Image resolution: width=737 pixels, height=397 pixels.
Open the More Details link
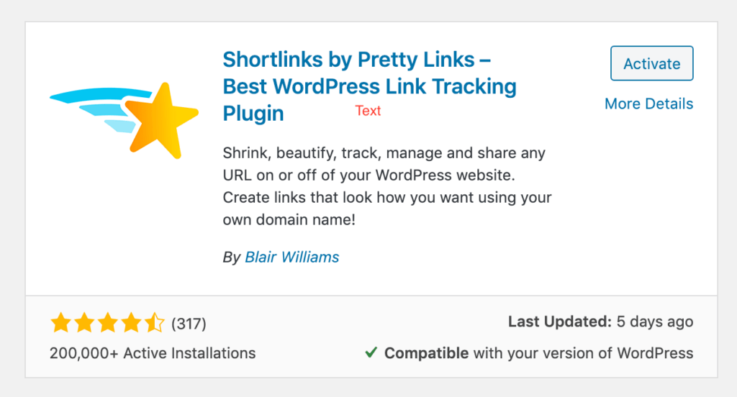(x=648, y=104)
